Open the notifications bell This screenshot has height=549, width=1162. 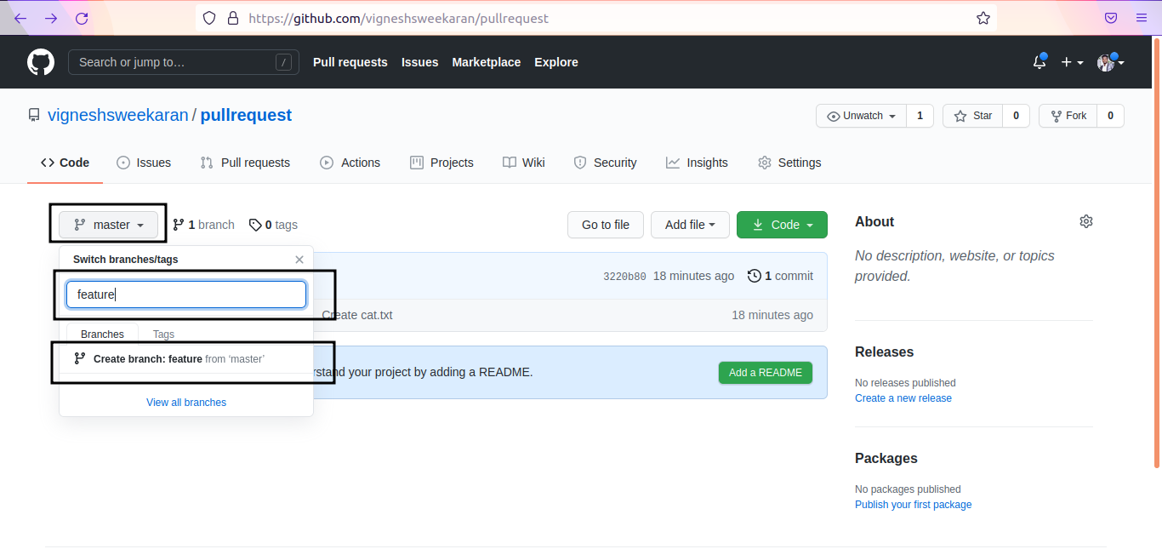coord(1039,62)
